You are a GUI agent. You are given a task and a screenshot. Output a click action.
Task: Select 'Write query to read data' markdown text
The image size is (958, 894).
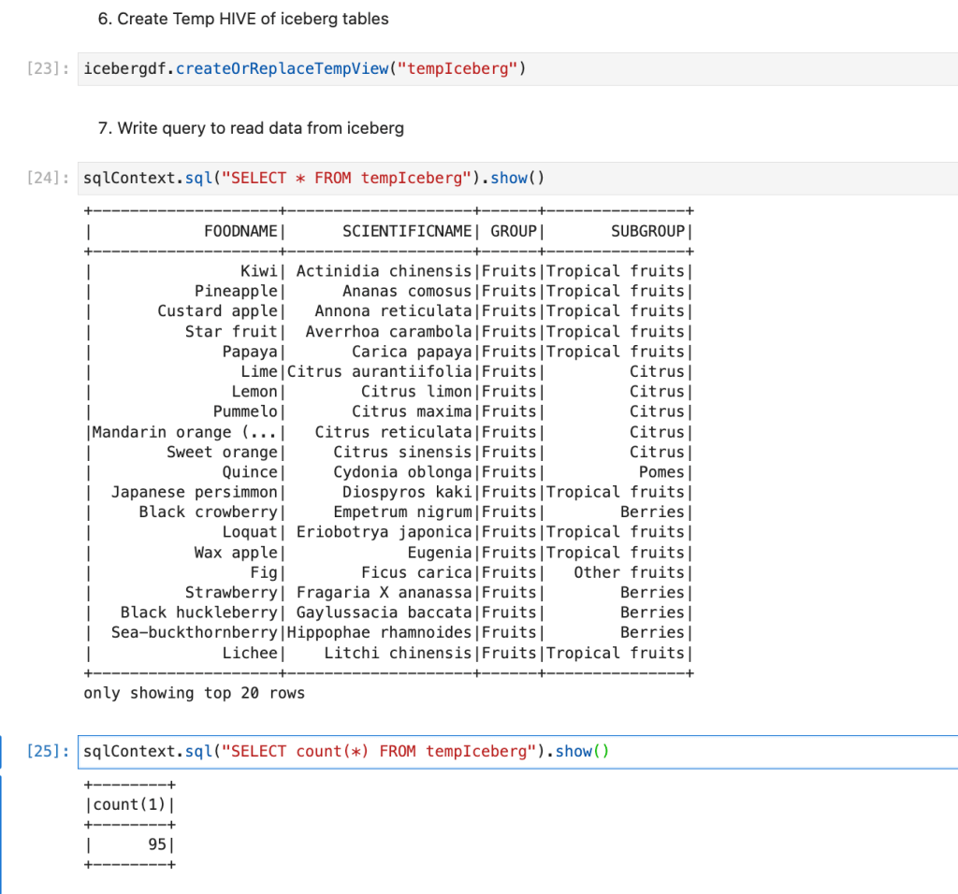251,128
